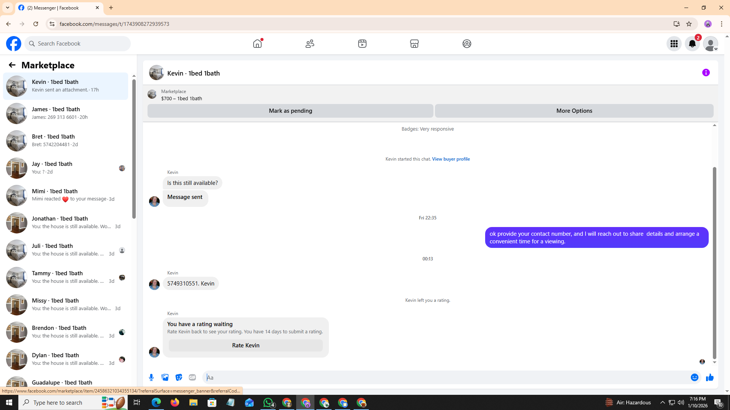
Task: Open conversation information icon
Action: pyautogui.click(x=706, y=73)
